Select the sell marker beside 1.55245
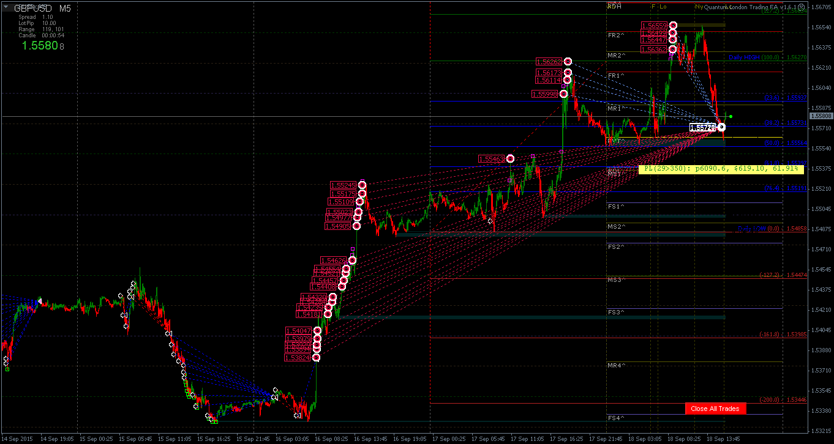The height and width of the screenshot is (444, 834). pyautogui.click(x=363, y=185)
